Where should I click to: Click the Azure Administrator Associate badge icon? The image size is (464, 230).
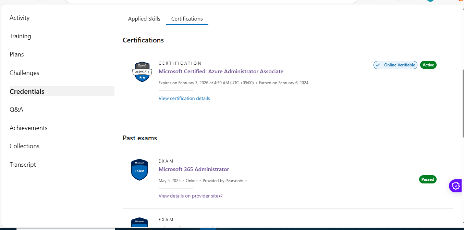pos(142,72)
